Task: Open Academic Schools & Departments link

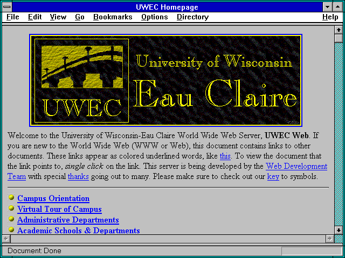Action: pyautogui.click(x=79, y=231)
